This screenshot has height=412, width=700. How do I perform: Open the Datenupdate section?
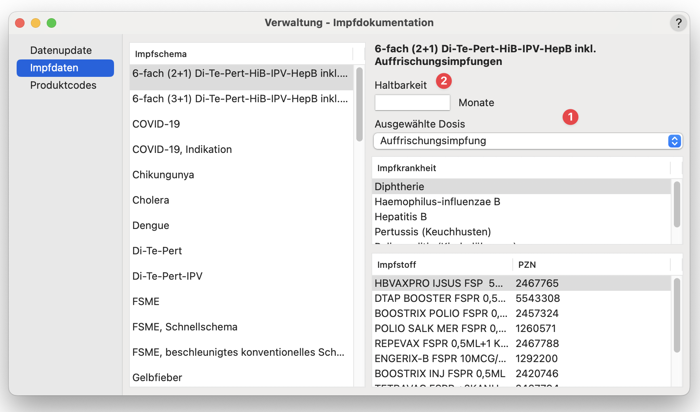pyautogui.click(x=61, y=50)
